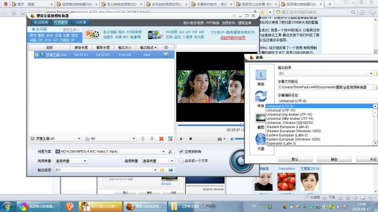Screen dimensions: 378x212
Task: Click the camera snapshot icon
Action: (x=220, y=139)
